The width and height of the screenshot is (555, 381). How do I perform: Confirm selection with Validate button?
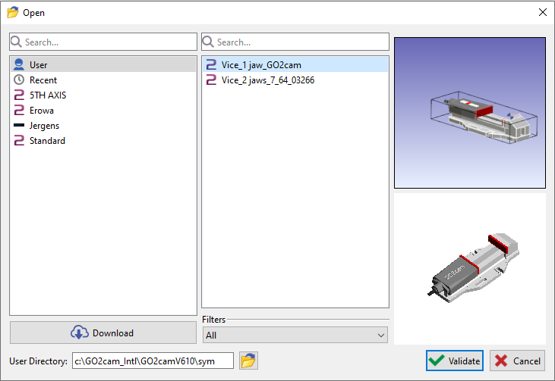click(x=454, y=361)
